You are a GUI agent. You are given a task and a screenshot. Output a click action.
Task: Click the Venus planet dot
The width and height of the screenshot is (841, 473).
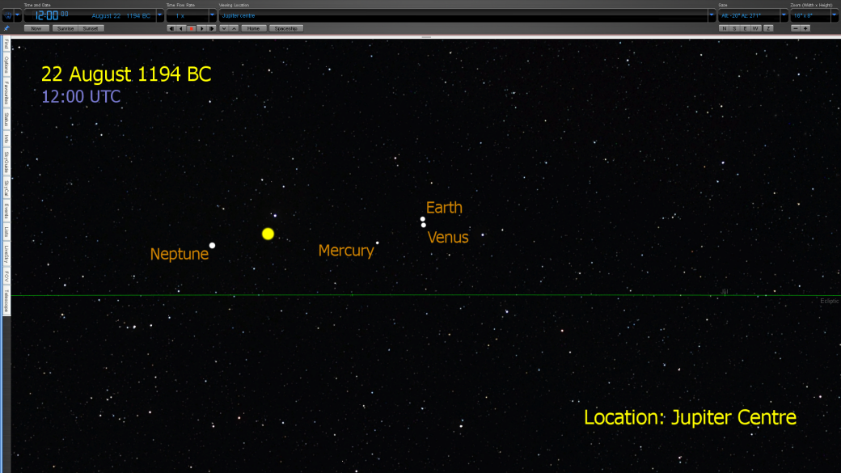[424, 226]
